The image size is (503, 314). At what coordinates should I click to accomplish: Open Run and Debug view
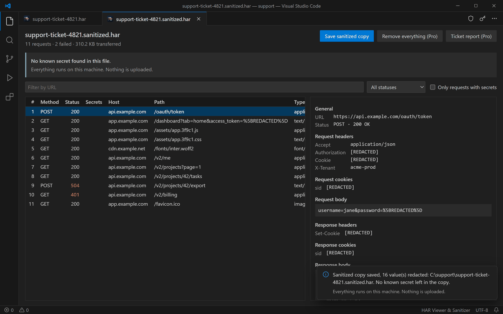point(9,78)
